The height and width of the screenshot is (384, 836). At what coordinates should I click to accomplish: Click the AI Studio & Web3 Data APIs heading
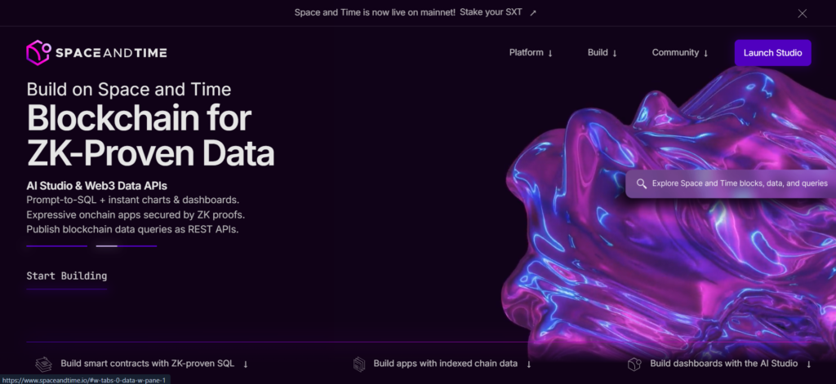click(x=96, y=186)
